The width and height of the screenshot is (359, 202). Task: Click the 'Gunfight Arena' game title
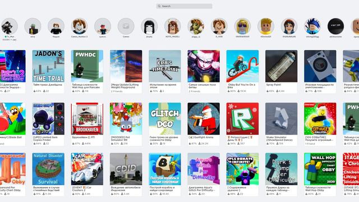tap(201, 137)
